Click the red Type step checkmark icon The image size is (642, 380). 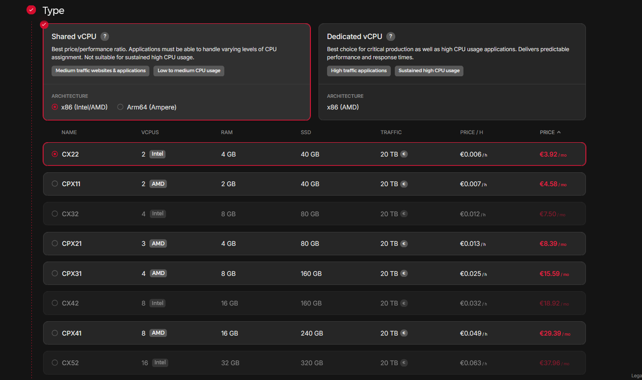31,10
